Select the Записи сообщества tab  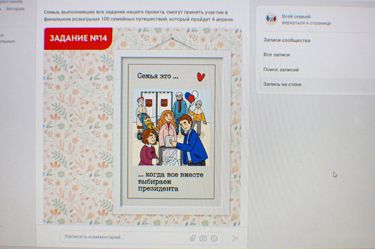(x=287, y=40)
